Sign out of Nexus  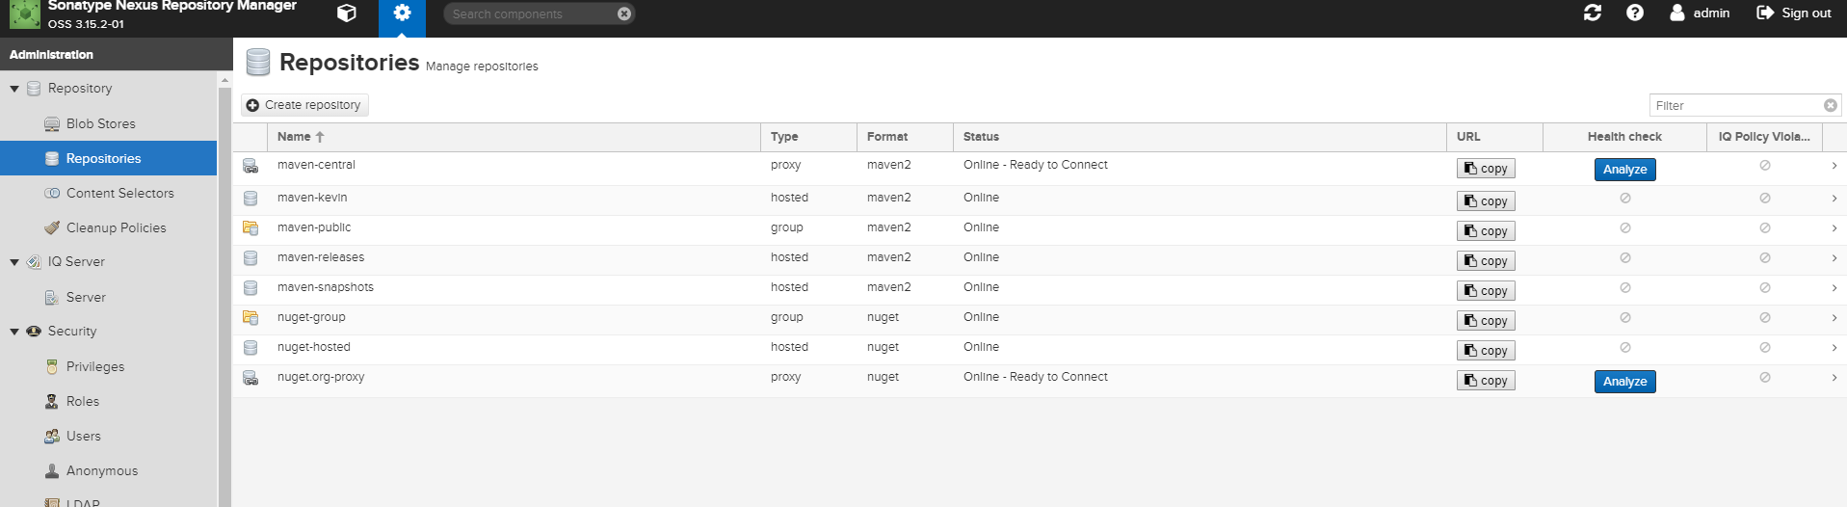click(x=1793, y=13)
